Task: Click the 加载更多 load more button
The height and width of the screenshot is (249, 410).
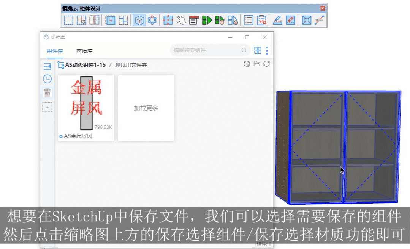Action: [x=146, y=108]
